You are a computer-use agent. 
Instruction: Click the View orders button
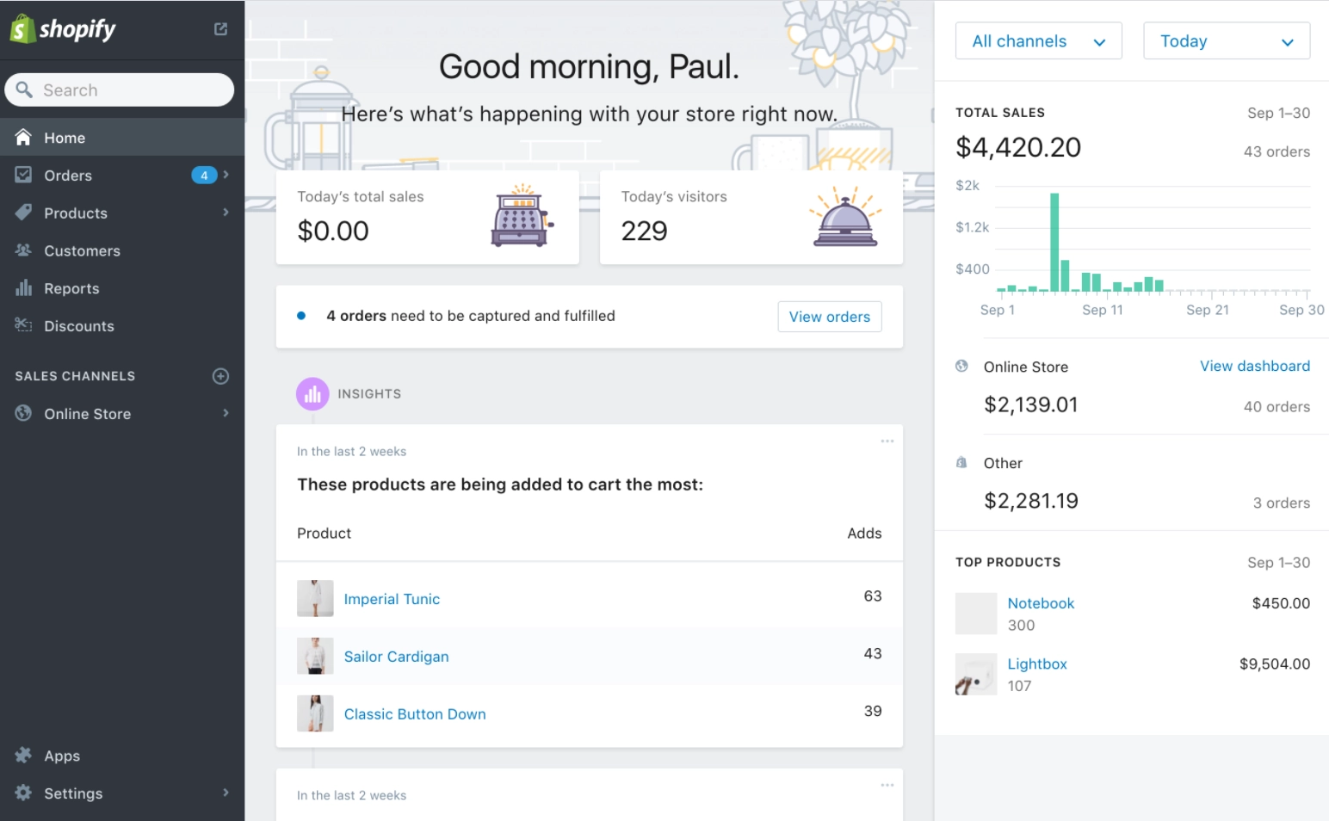tap(829, 317)
